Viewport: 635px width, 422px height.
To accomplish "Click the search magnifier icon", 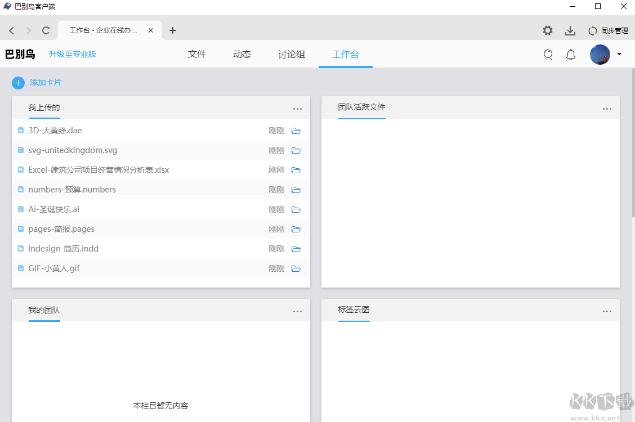I will pyautogui.click(x=548, y=55).
